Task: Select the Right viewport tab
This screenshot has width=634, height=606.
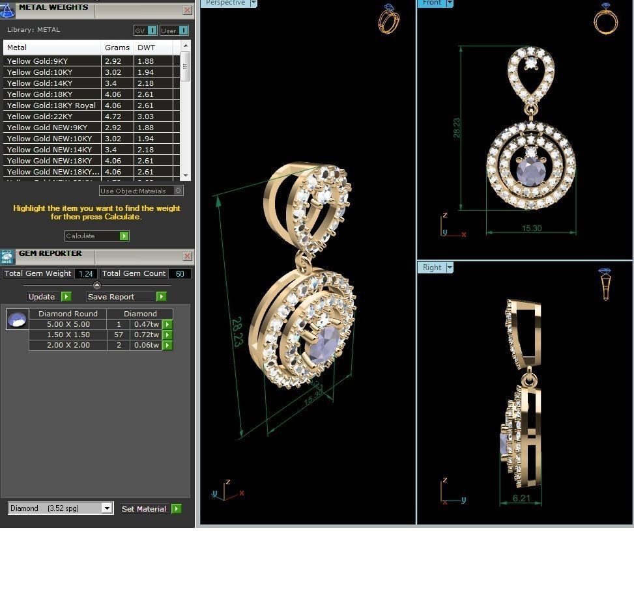Action: (x=431, y=268)
